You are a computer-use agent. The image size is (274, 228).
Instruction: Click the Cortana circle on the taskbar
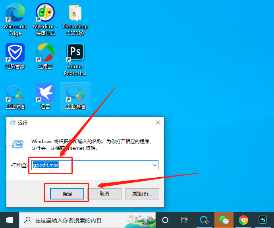[x=165, y=220]
